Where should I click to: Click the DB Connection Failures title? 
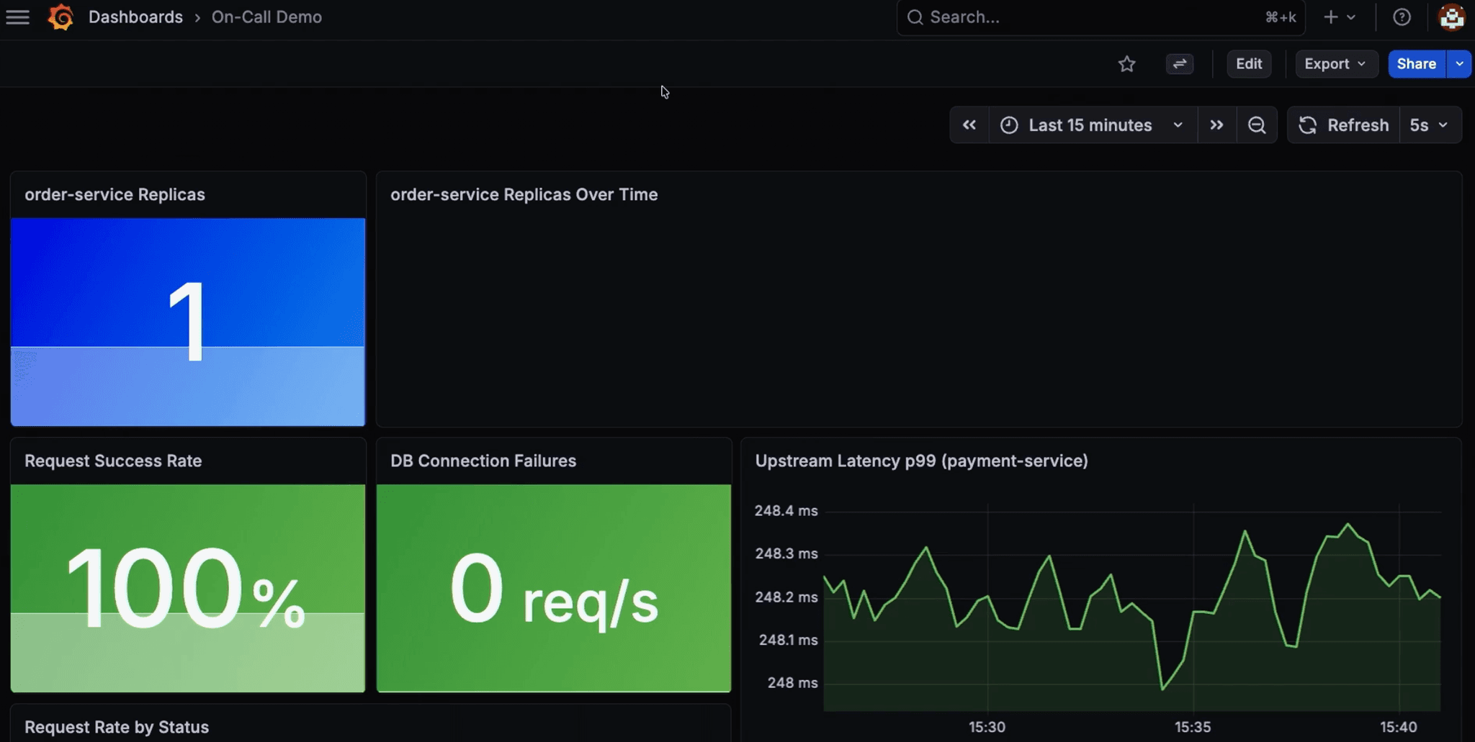tap(483, 461)
